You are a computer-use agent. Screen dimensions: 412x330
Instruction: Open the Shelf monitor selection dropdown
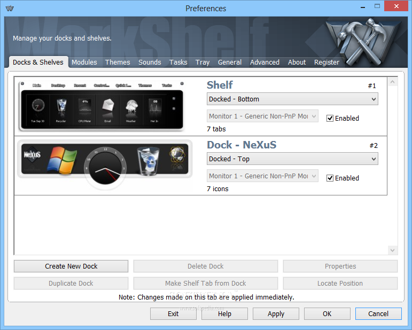pos(262,116)
